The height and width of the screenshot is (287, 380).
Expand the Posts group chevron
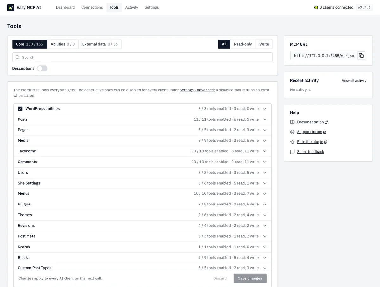tap(265, 119)
